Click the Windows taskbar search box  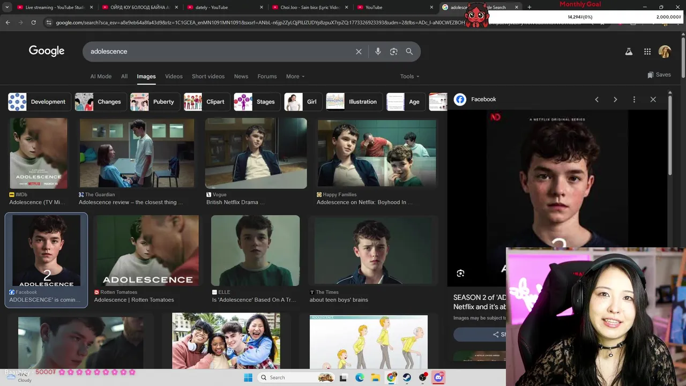click(296, 377)
